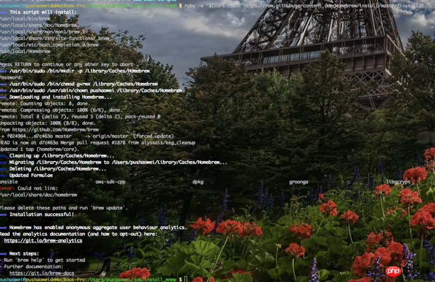
Task: Click the 'aws-sdk-cpp' formula name
Action: coord(110,182)
